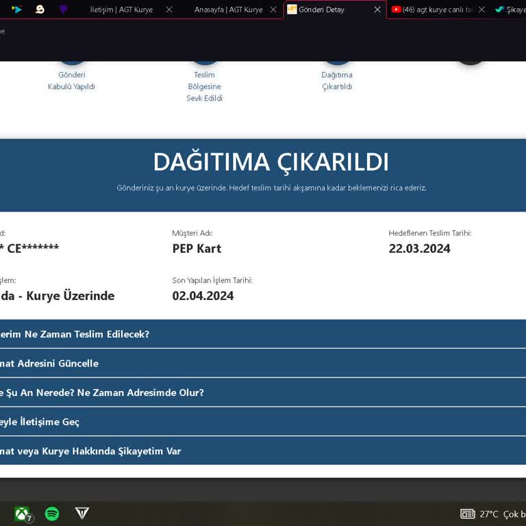Close the İletişim | AGT Kurye tab
526x526 pixels.
pyautogui.click(x=169, y=10)
